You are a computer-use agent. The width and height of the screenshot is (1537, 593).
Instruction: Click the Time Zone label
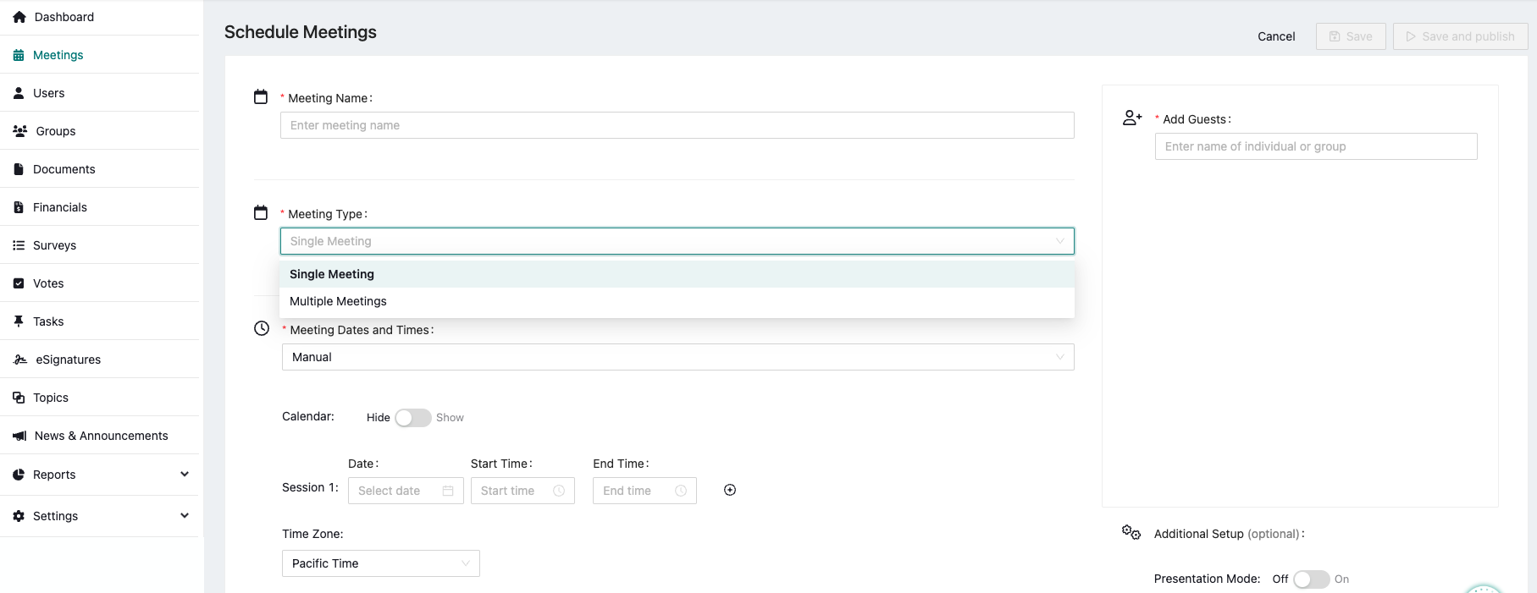point(312,534)
